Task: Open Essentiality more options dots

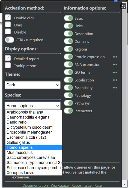Action: pos(115,88)
